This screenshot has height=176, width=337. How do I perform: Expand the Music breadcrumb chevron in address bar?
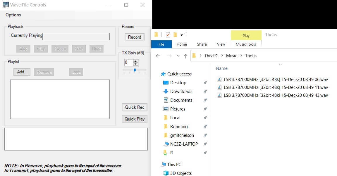[x=241, y=56]
